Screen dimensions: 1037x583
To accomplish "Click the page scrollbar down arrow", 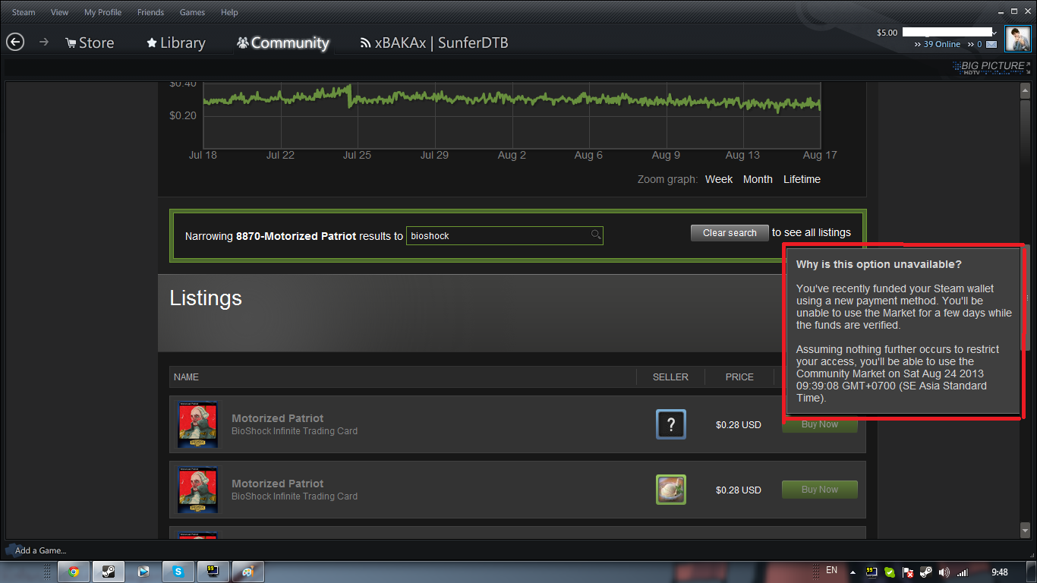I will 1025,529.
